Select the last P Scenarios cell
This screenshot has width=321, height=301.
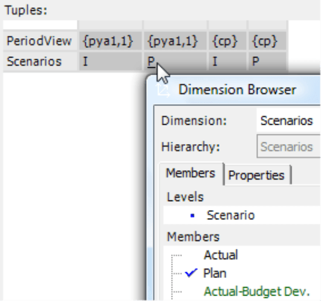tap(267, 61)
